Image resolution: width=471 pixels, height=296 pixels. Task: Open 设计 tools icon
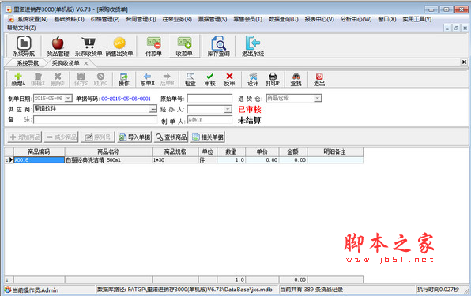point(253,80)
